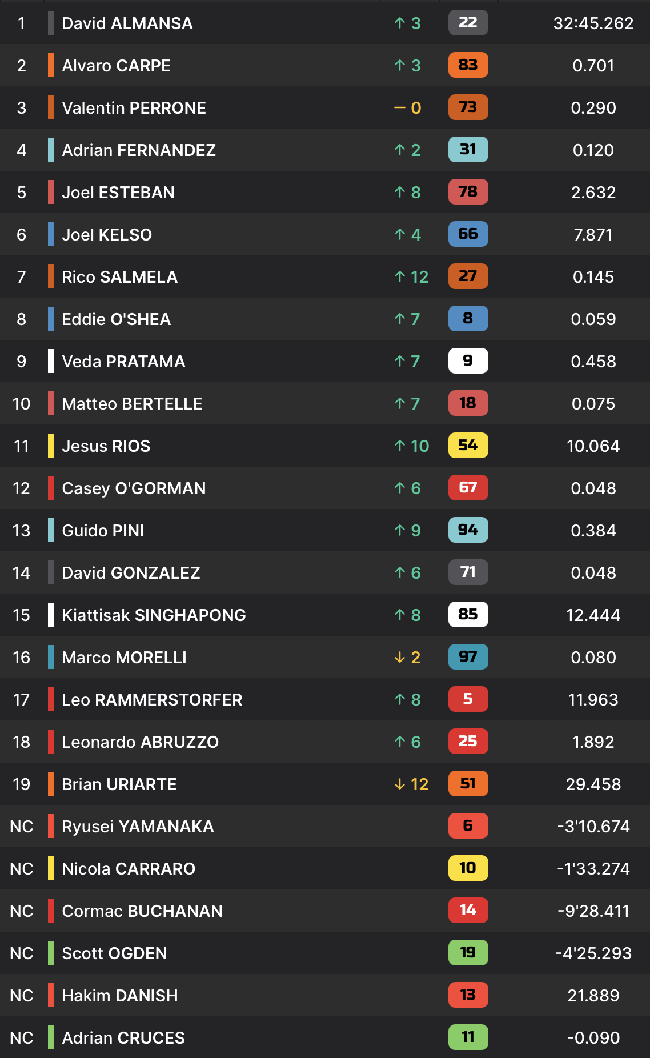Select the yellow 54 badge for Jesus Rios

(x=468, y=446)
